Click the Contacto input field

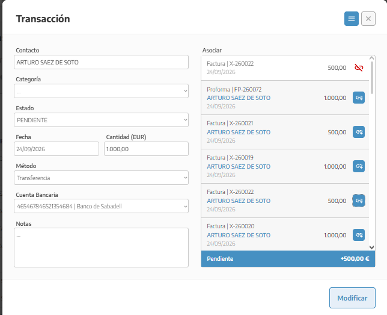101,62
